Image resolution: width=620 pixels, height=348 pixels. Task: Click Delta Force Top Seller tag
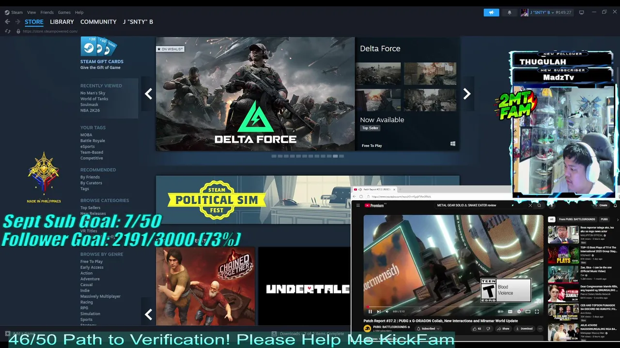pos(370,128)
